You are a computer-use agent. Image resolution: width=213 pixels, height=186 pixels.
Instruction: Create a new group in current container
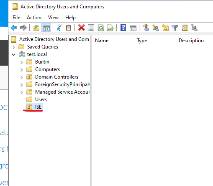click(156, 28)
